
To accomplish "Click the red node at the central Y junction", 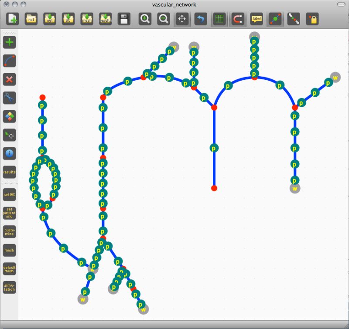I will pyautogui.click(x=214, y=108).
